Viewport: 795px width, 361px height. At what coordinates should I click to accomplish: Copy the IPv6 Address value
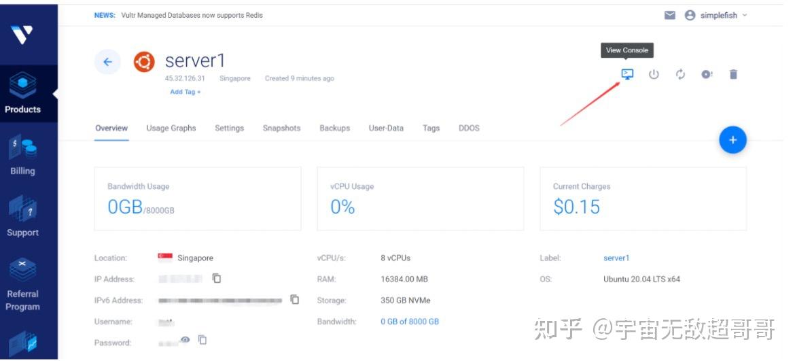click(295, 299)
